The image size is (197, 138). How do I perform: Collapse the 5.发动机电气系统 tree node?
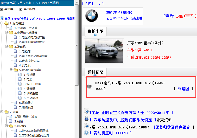coord(11,70)
